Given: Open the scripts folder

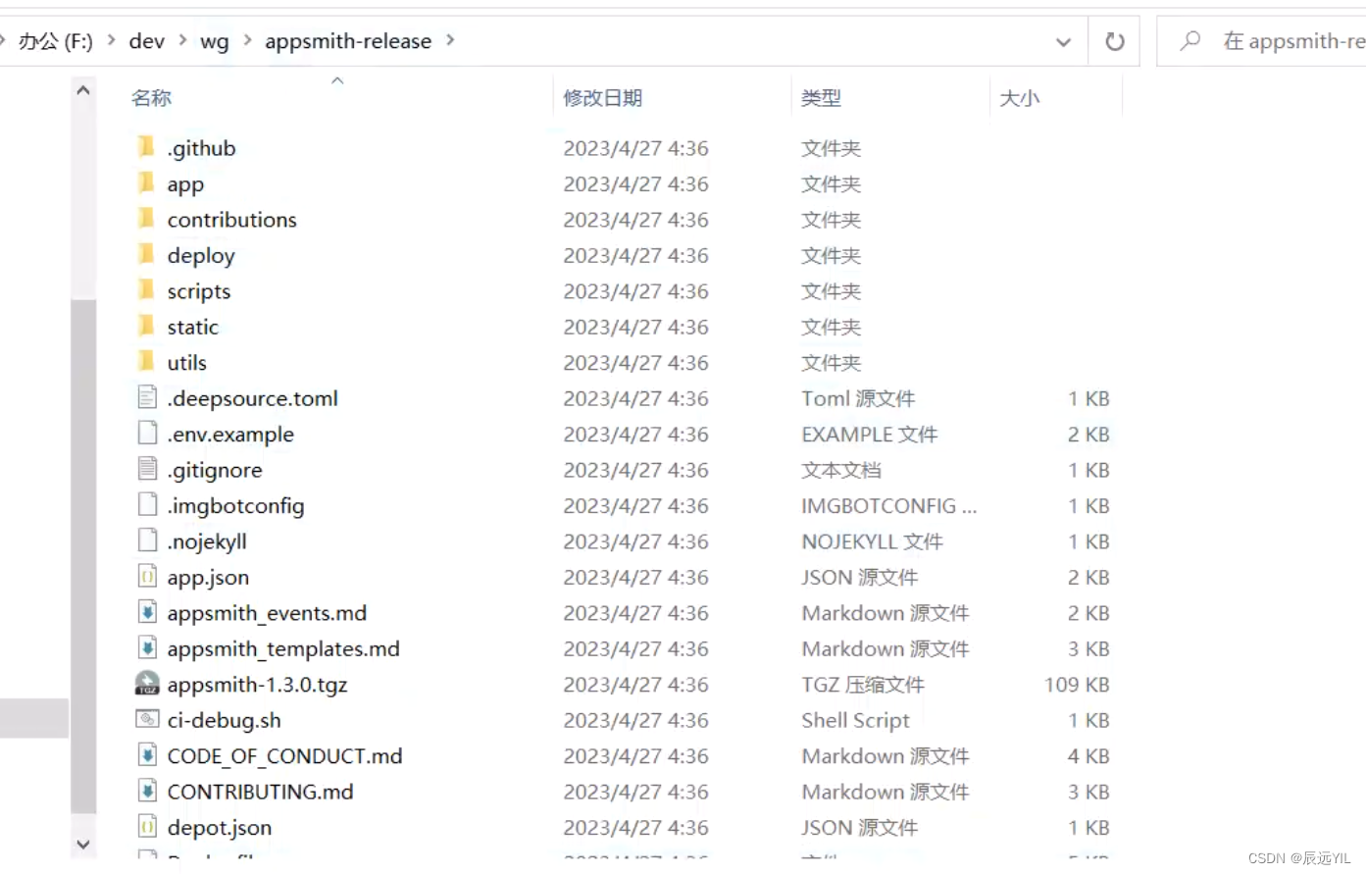Looking at the screenshot, I should pos(198,290).
